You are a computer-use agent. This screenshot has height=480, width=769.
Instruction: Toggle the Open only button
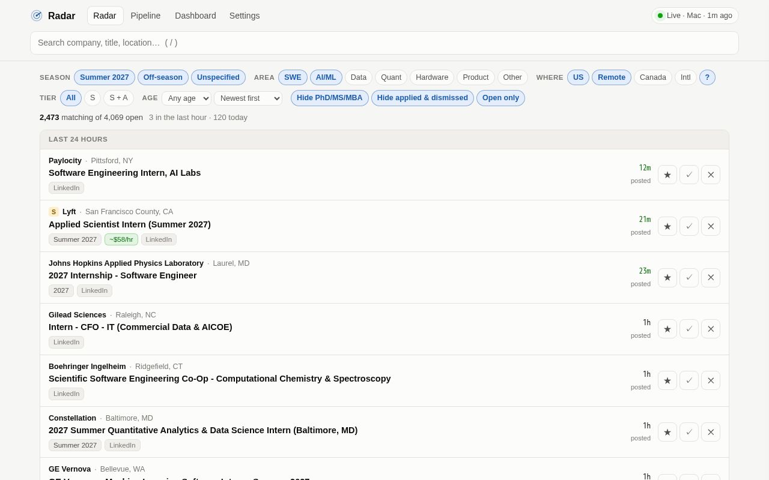pyautogui.click(x=500, y=98)
